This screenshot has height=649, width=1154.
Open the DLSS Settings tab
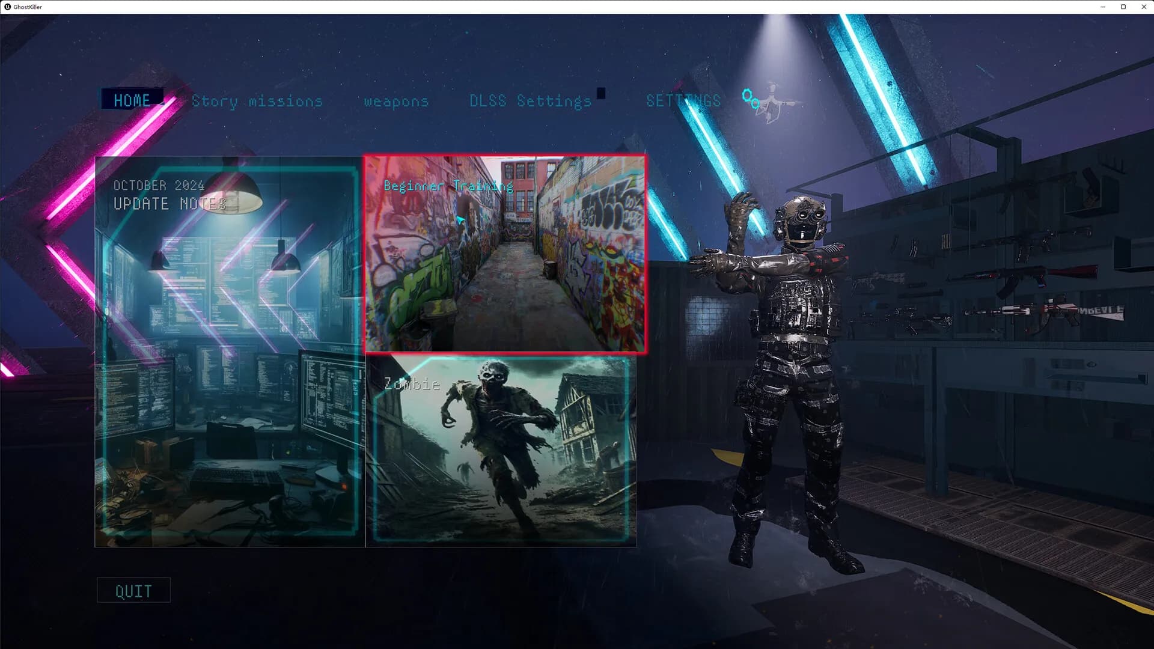[530, 101]
